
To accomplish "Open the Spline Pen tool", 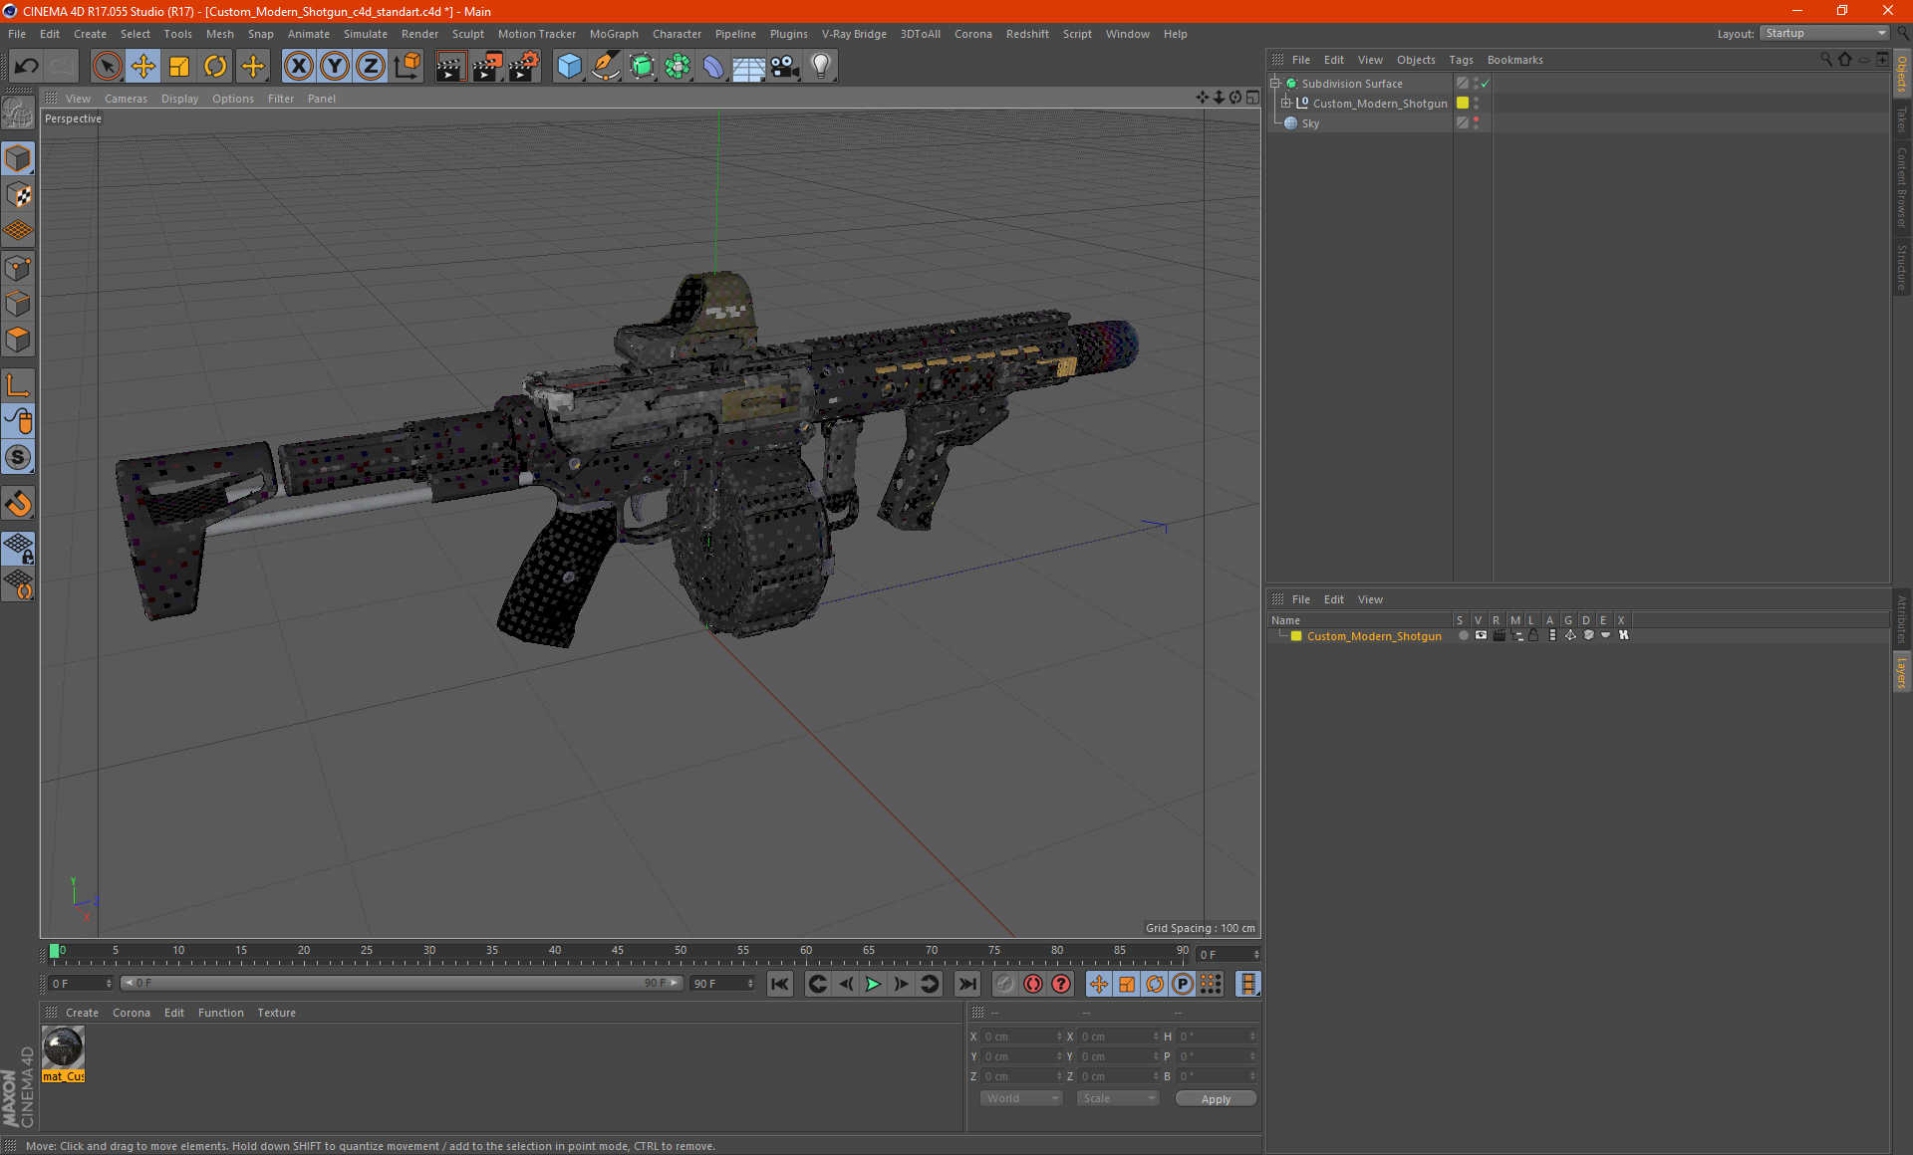I will click(606, 67).
